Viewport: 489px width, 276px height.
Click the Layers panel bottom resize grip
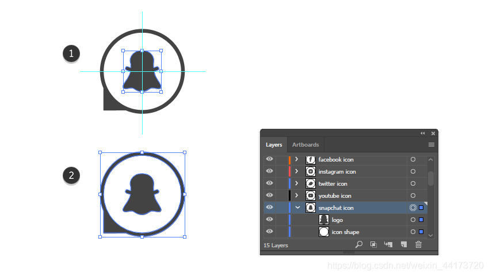(349, 252)
